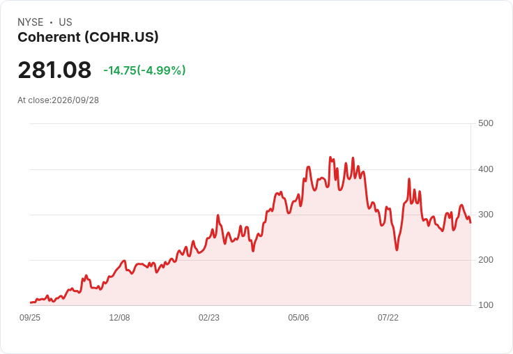Viewport: 513px width, 354px height.
Task: Select the 02/23 date on the x-axis
Action: coord(209,318)
